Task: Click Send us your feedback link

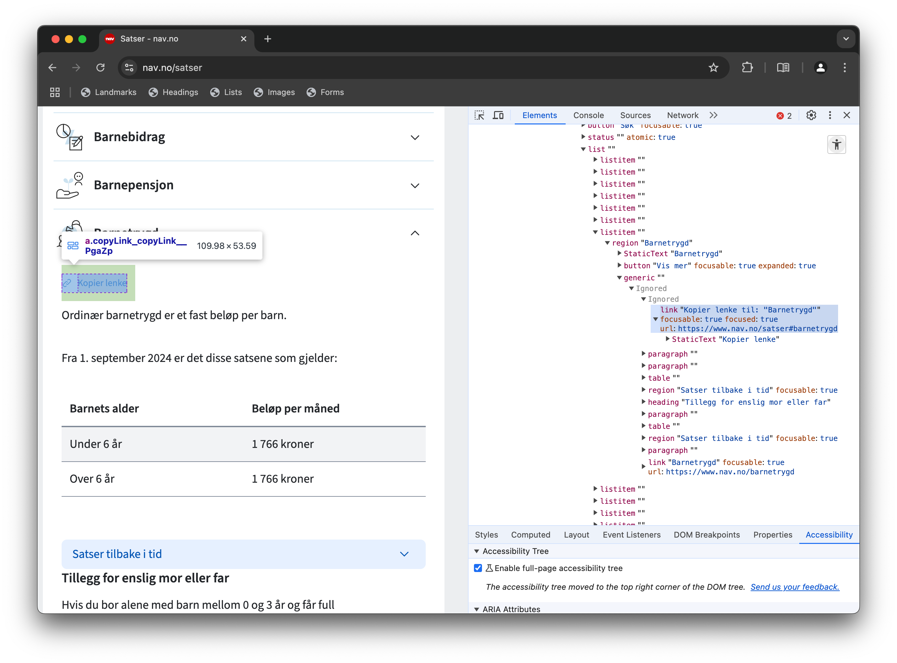Action: [795, 587]
